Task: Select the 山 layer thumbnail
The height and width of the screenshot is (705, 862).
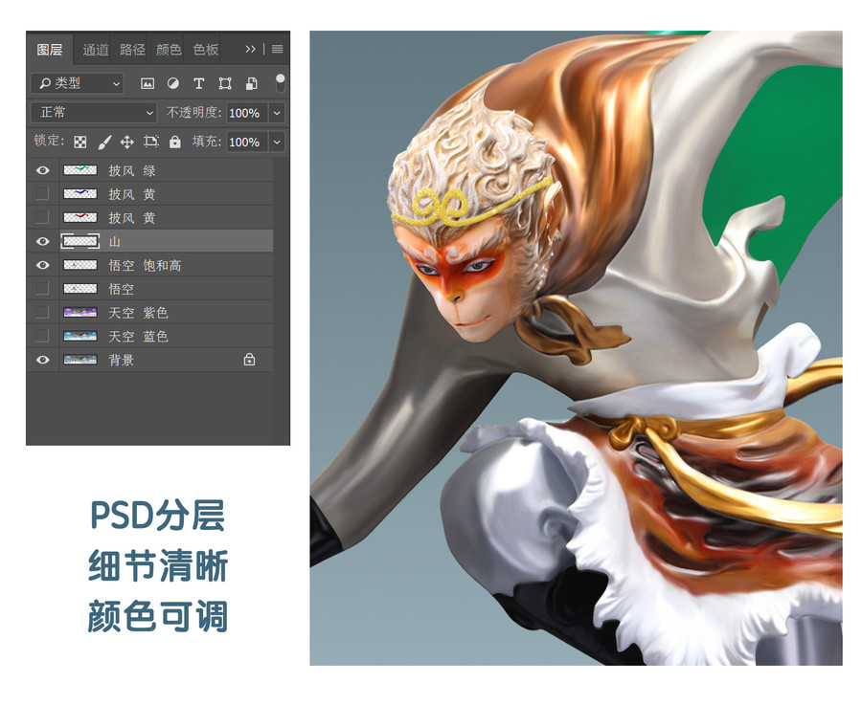Action: (80, 241)
